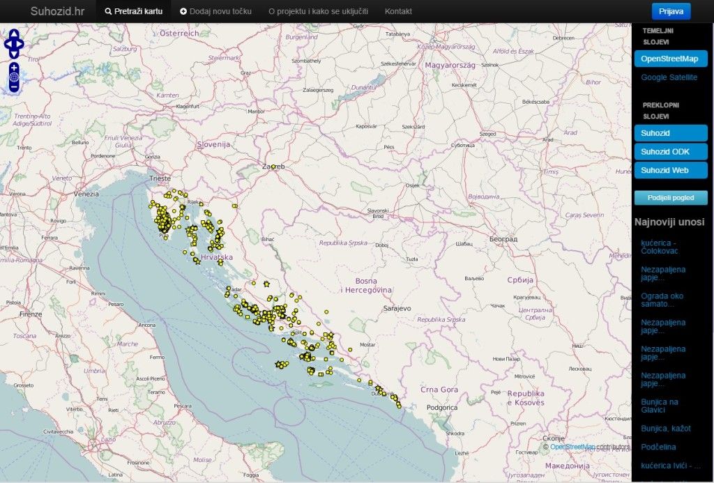The image size is (714, 483).
Task: Select the yellow marker at Zagreb
Action: [273, 167]
